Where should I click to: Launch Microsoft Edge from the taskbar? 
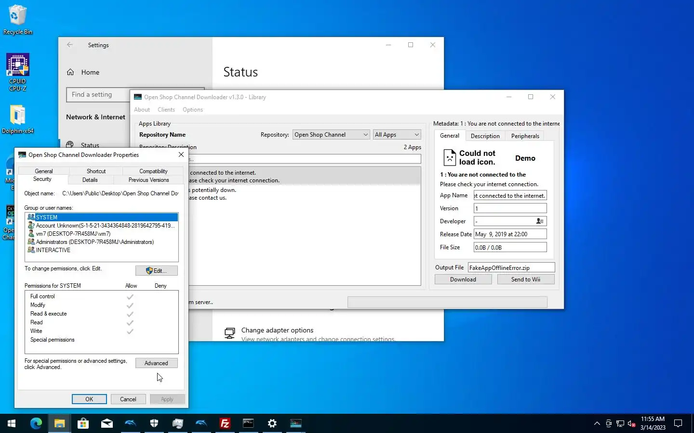click(36, 423)
